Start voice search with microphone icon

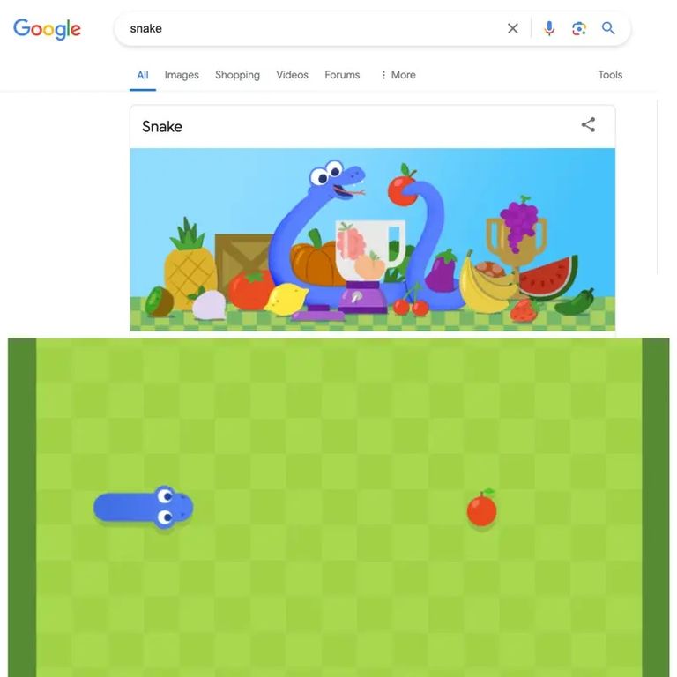549,28
